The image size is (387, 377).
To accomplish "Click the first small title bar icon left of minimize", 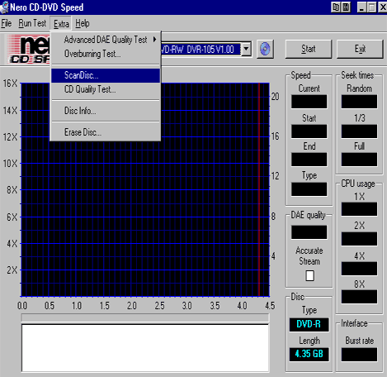I will pos(336,7).
